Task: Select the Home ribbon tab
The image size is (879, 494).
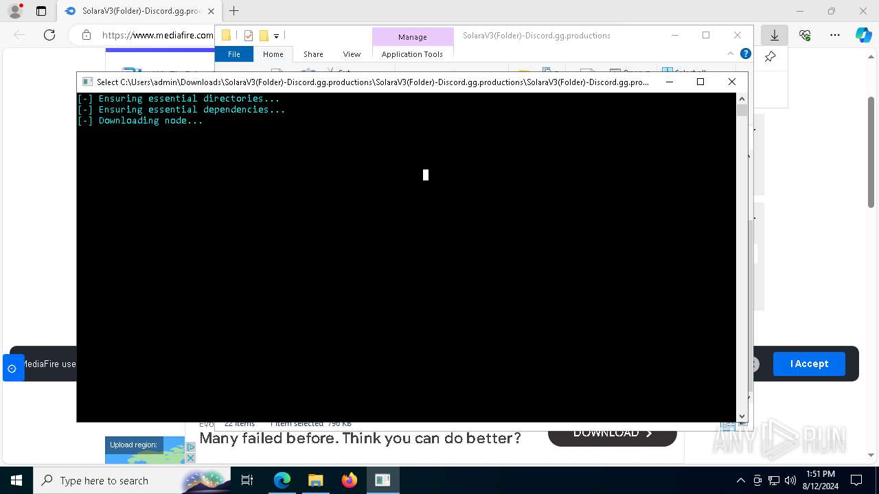Action: [273, 54]
